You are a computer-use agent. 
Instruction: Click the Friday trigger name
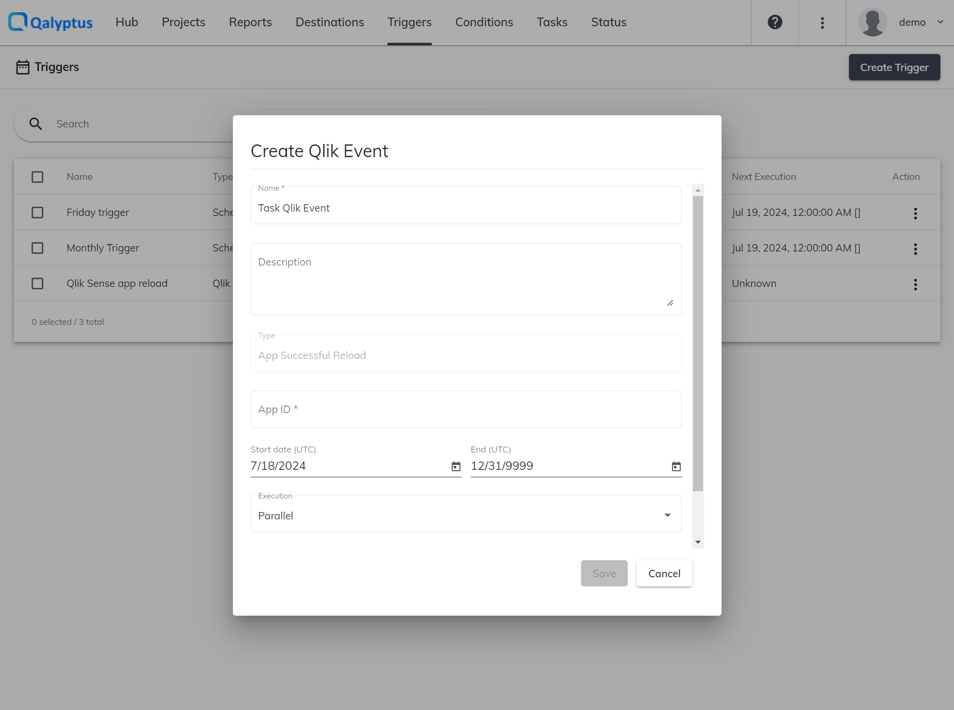click(98, 213)
